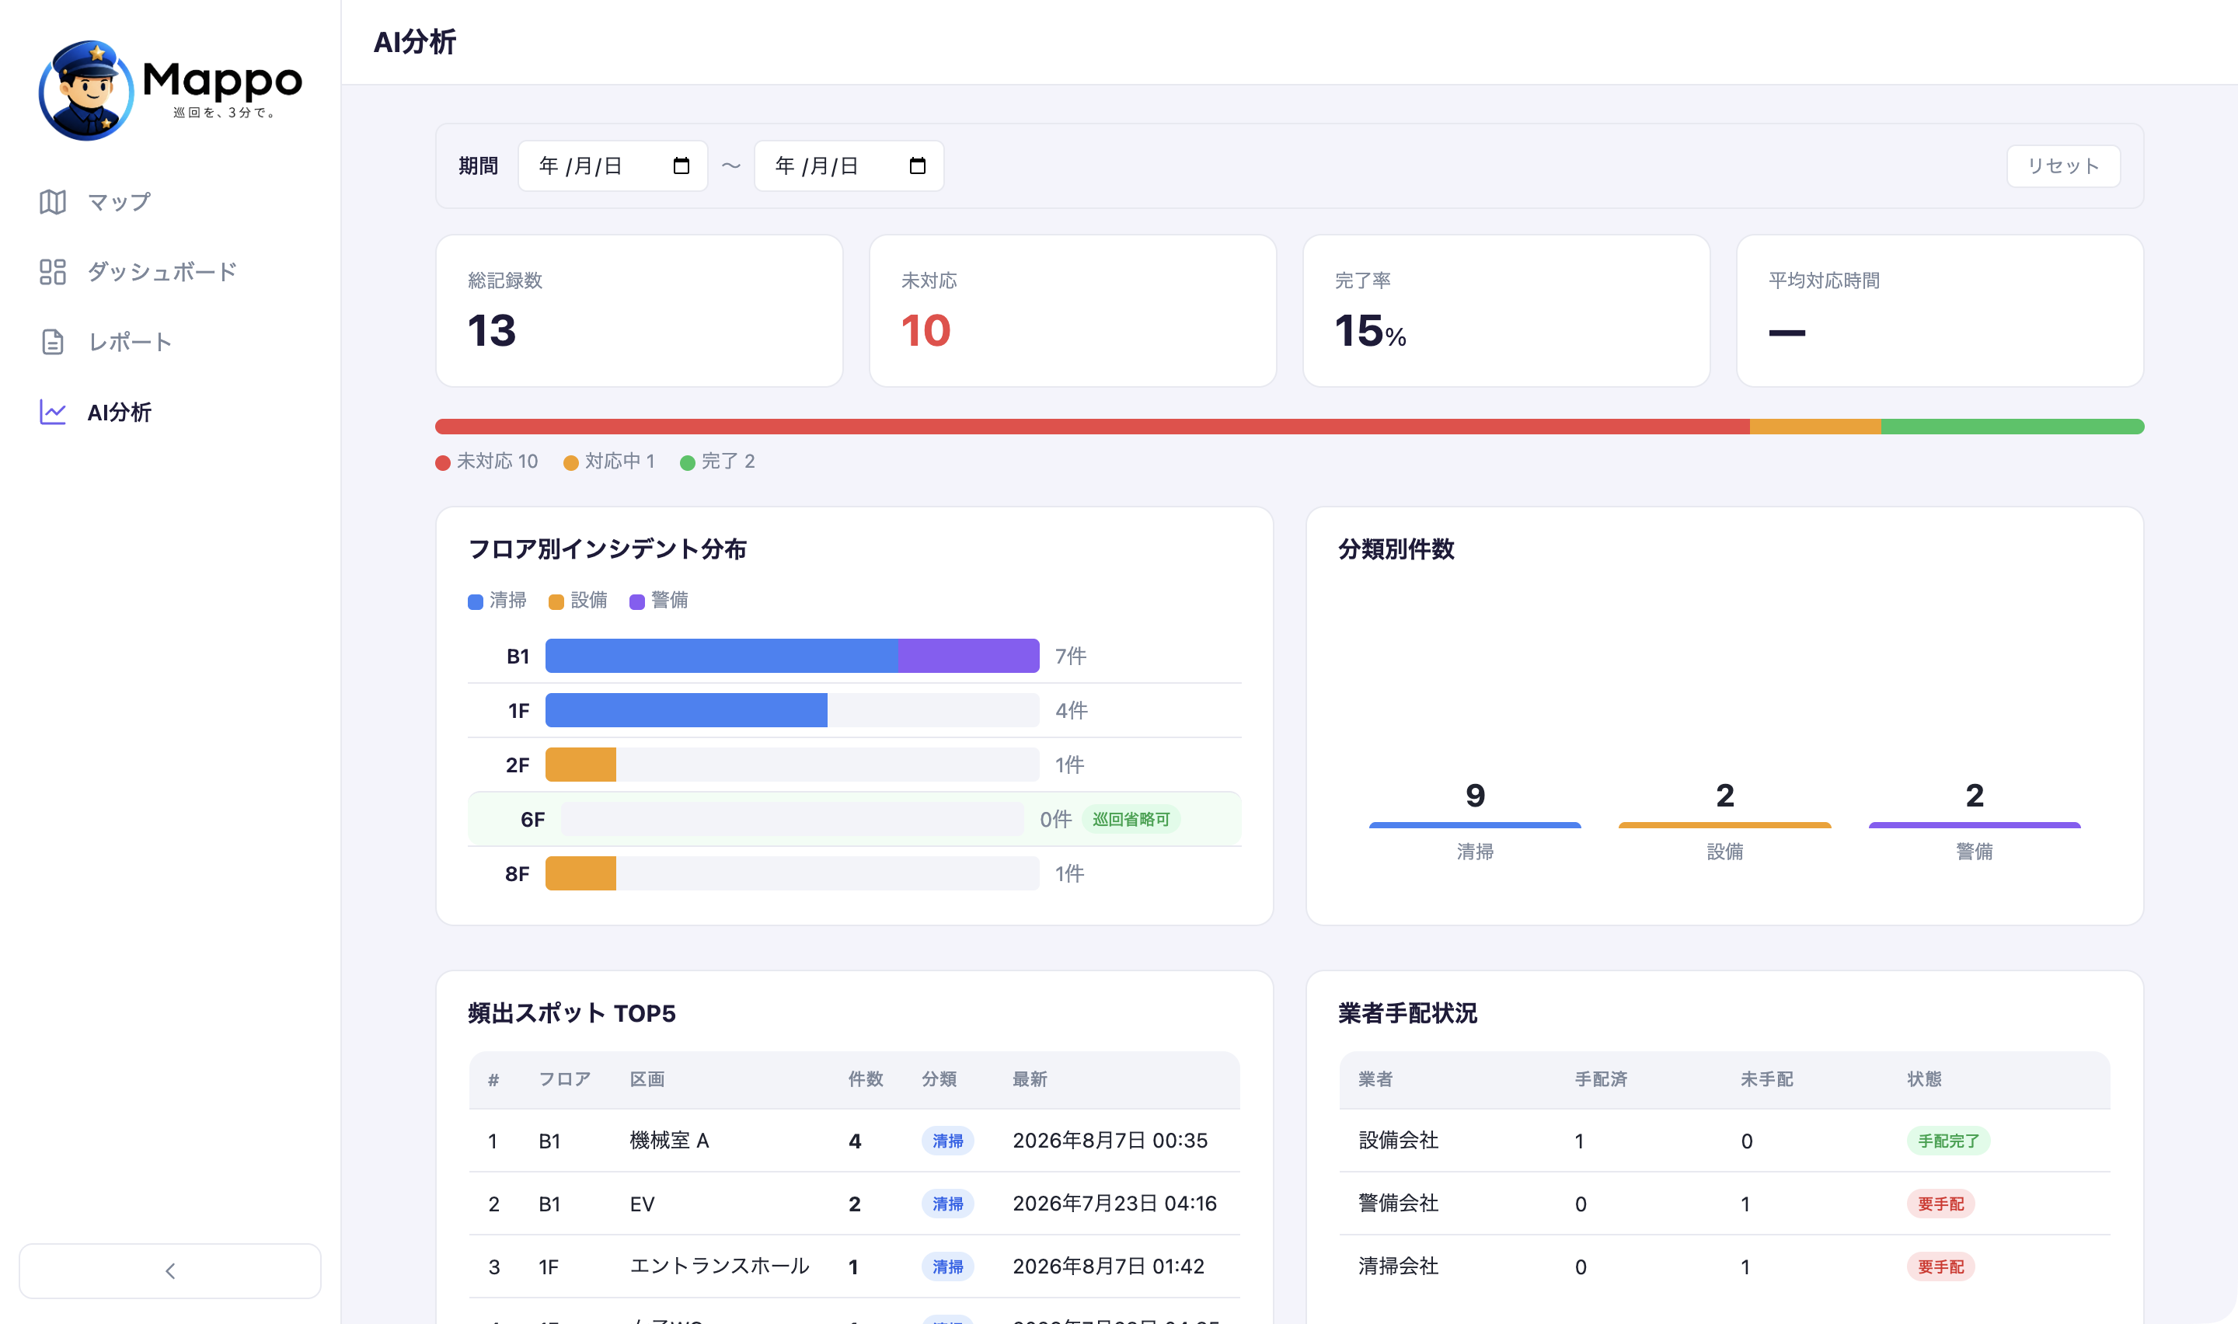
Task: Click the EV row cell
Action: pyautogui.click(x=642, y=1204)
